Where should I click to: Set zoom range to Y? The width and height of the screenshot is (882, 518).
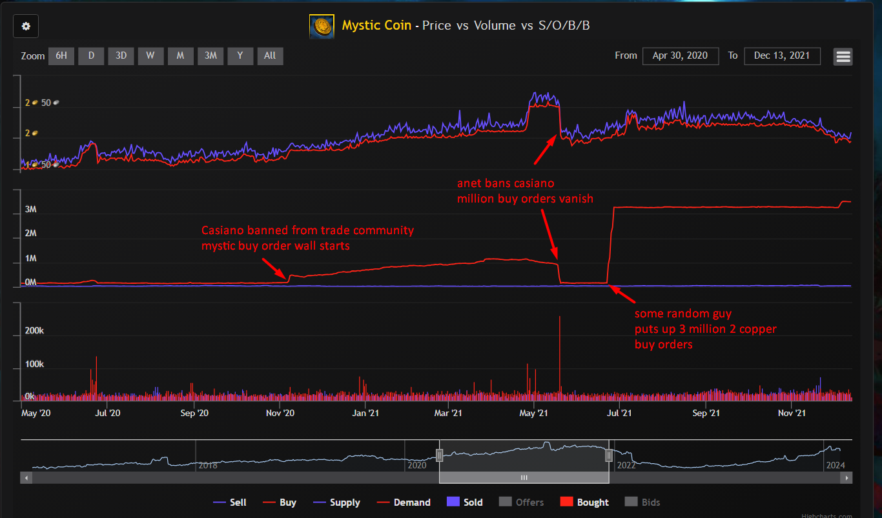point(240,56)
